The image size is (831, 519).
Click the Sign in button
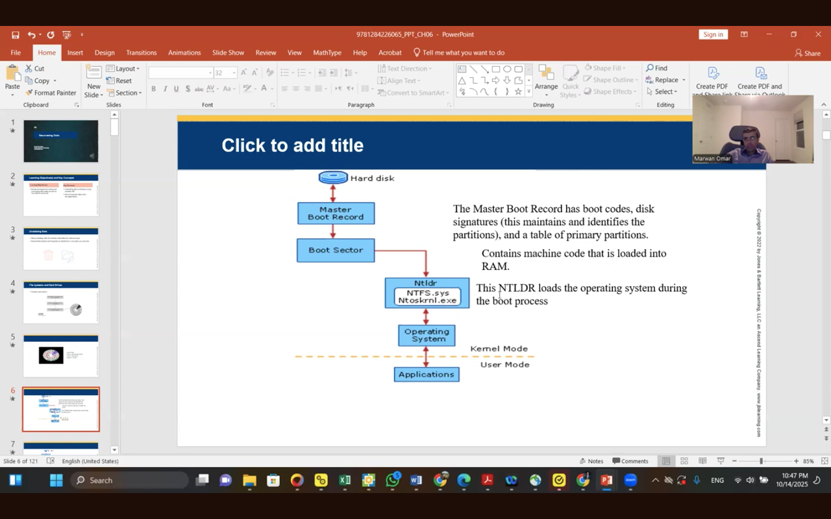pos(713,34)
